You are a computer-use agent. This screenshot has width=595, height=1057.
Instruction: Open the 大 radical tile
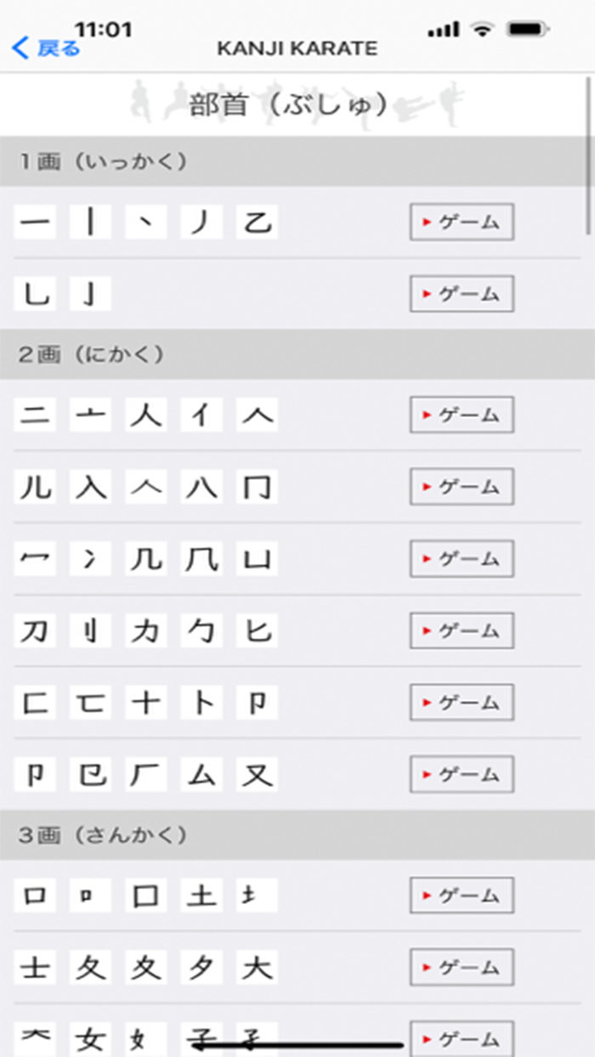[256, 967]
